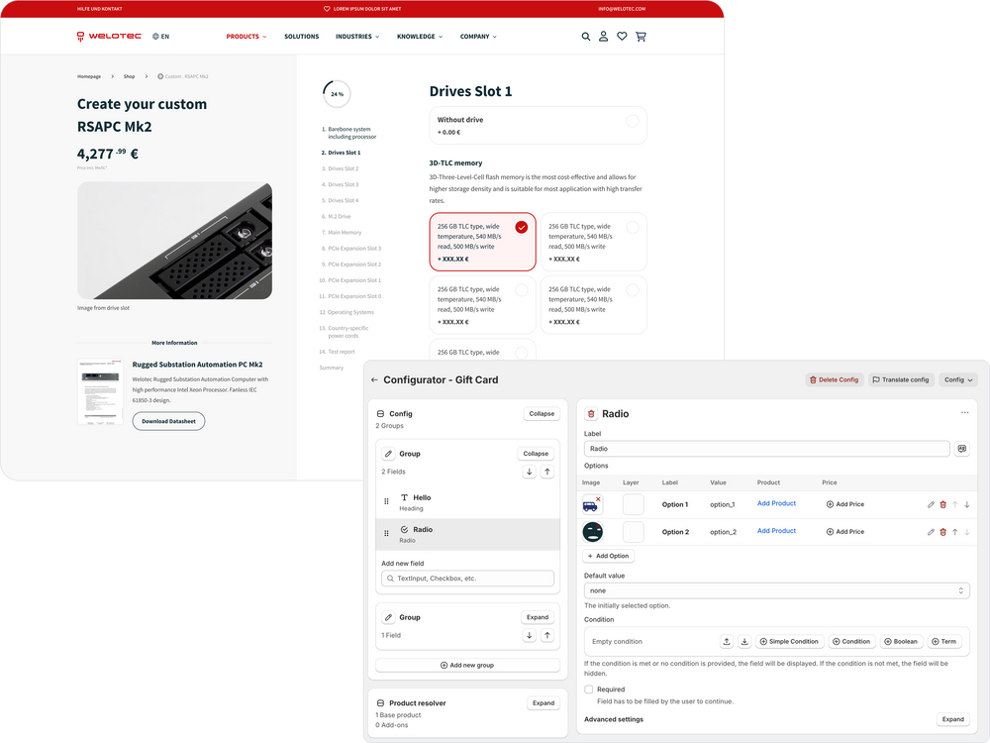Viewport: 990px width, 743px height.
Task: Select second-row right 256 GB TLC radio
Action: 632,290
